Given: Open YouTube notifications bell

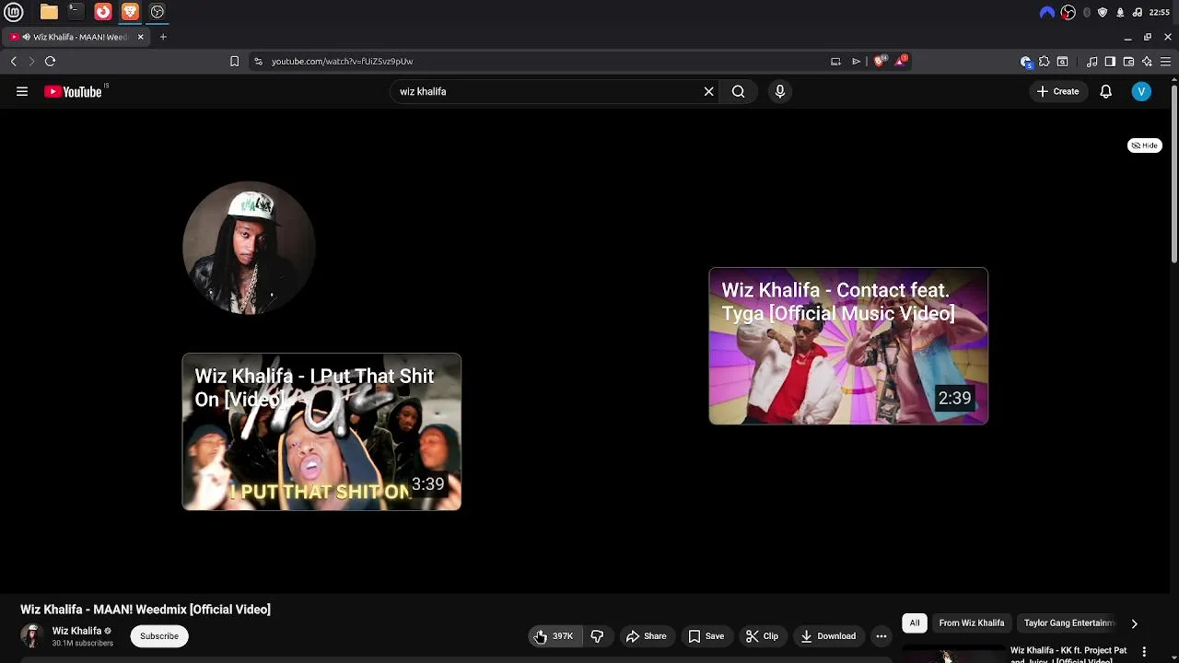Looking at the screenshot, I should coord(1106,91).
